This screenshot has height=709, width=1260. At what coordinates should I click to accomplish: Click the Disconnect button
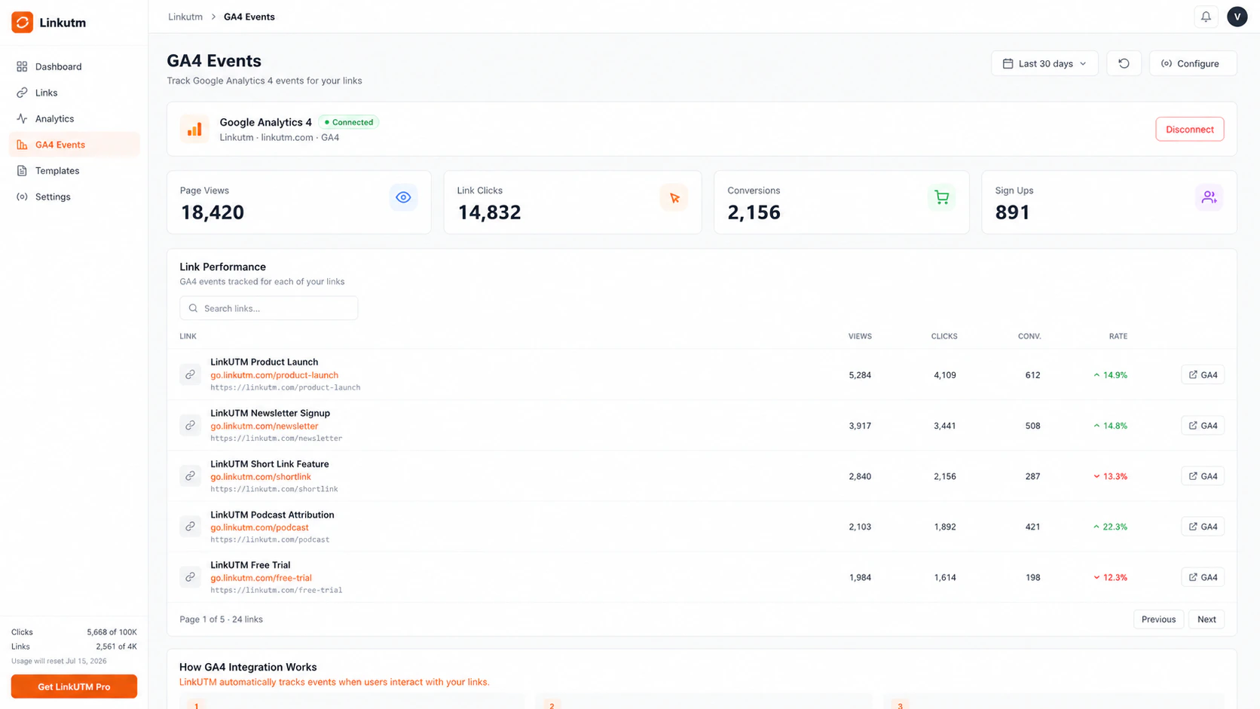pos(1190,129)
